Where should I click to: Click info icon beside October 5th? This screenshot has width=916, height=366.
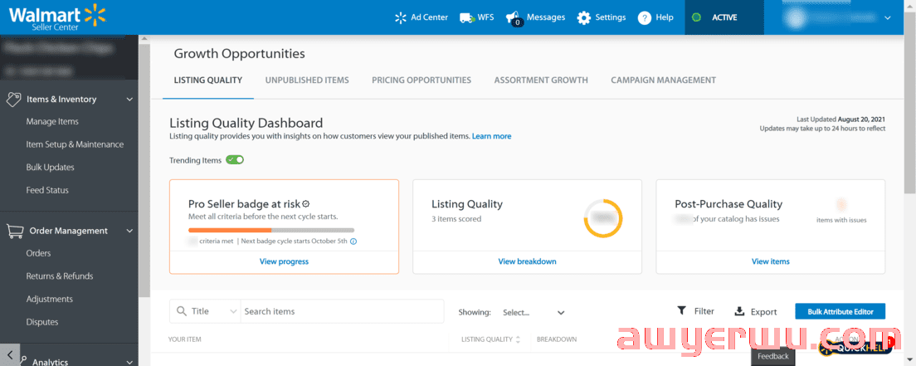353,241
